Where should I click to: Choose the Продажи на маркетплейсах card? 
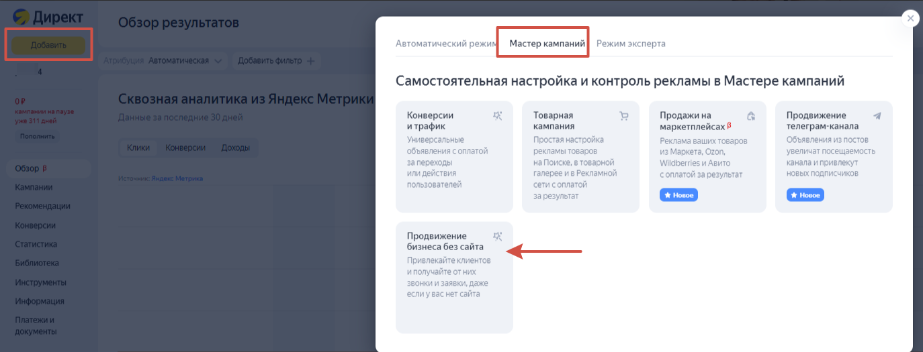coord(707,157)
